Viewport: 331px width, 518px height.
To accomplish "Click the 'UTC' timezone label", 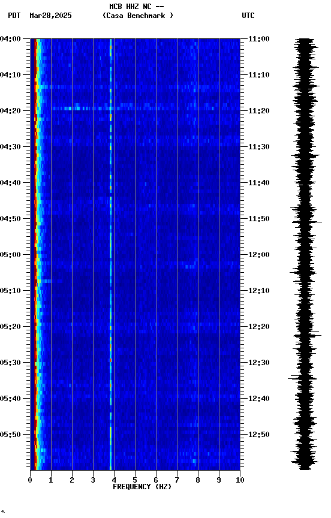I will click(x=248, y=16).
